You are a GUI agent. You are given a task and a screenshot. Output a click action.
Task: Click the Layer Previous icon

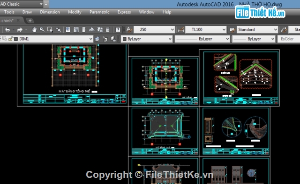(105, 39)
